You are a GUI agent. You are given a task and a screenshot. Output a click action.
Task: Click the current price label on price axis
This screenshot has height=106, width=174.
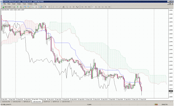click(x=171, y=91)
